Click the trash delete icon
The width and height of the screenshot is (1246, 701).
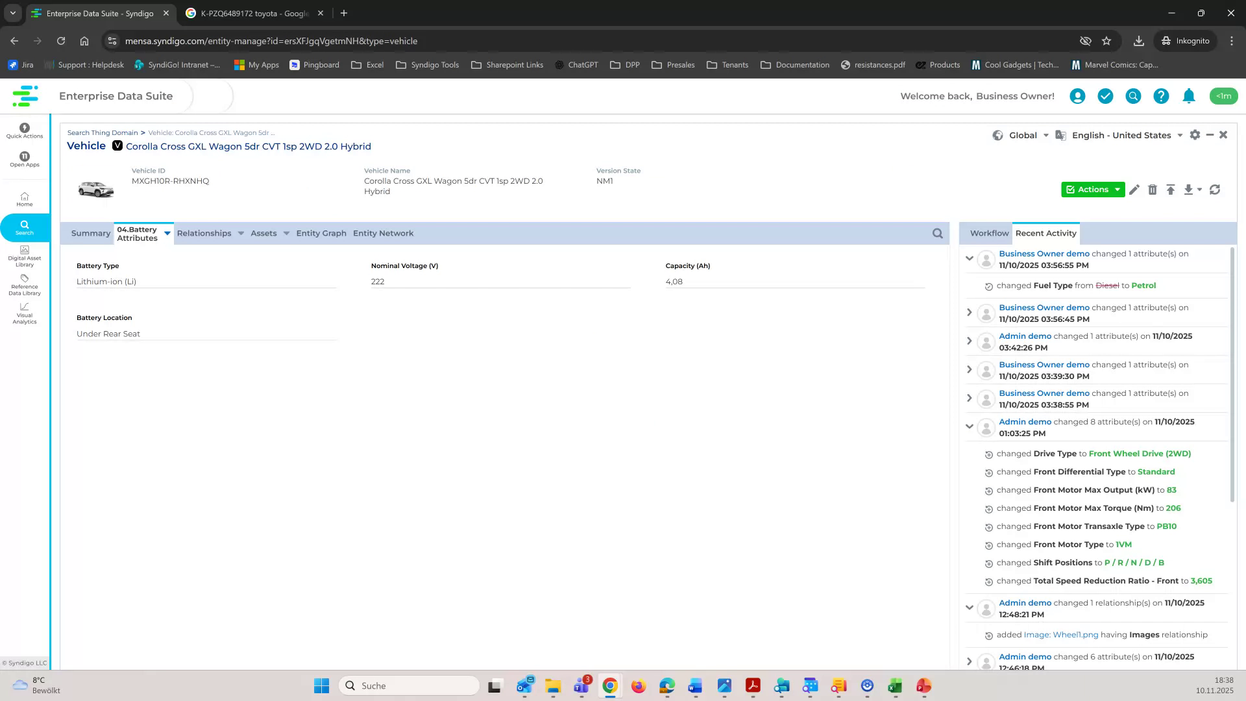point(1153,190)
